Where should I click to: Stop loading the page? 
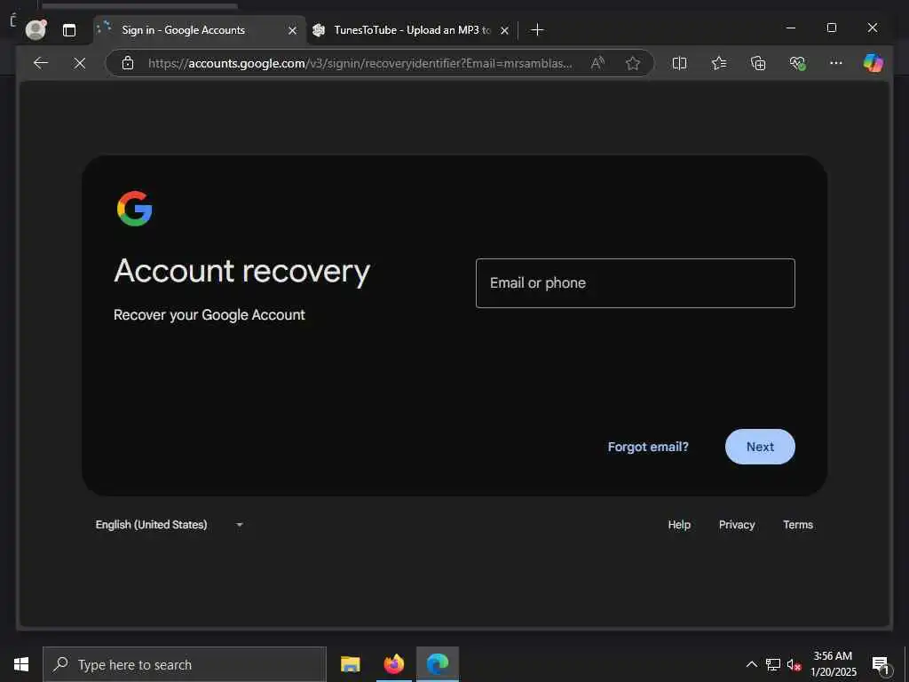coord(80,63)
